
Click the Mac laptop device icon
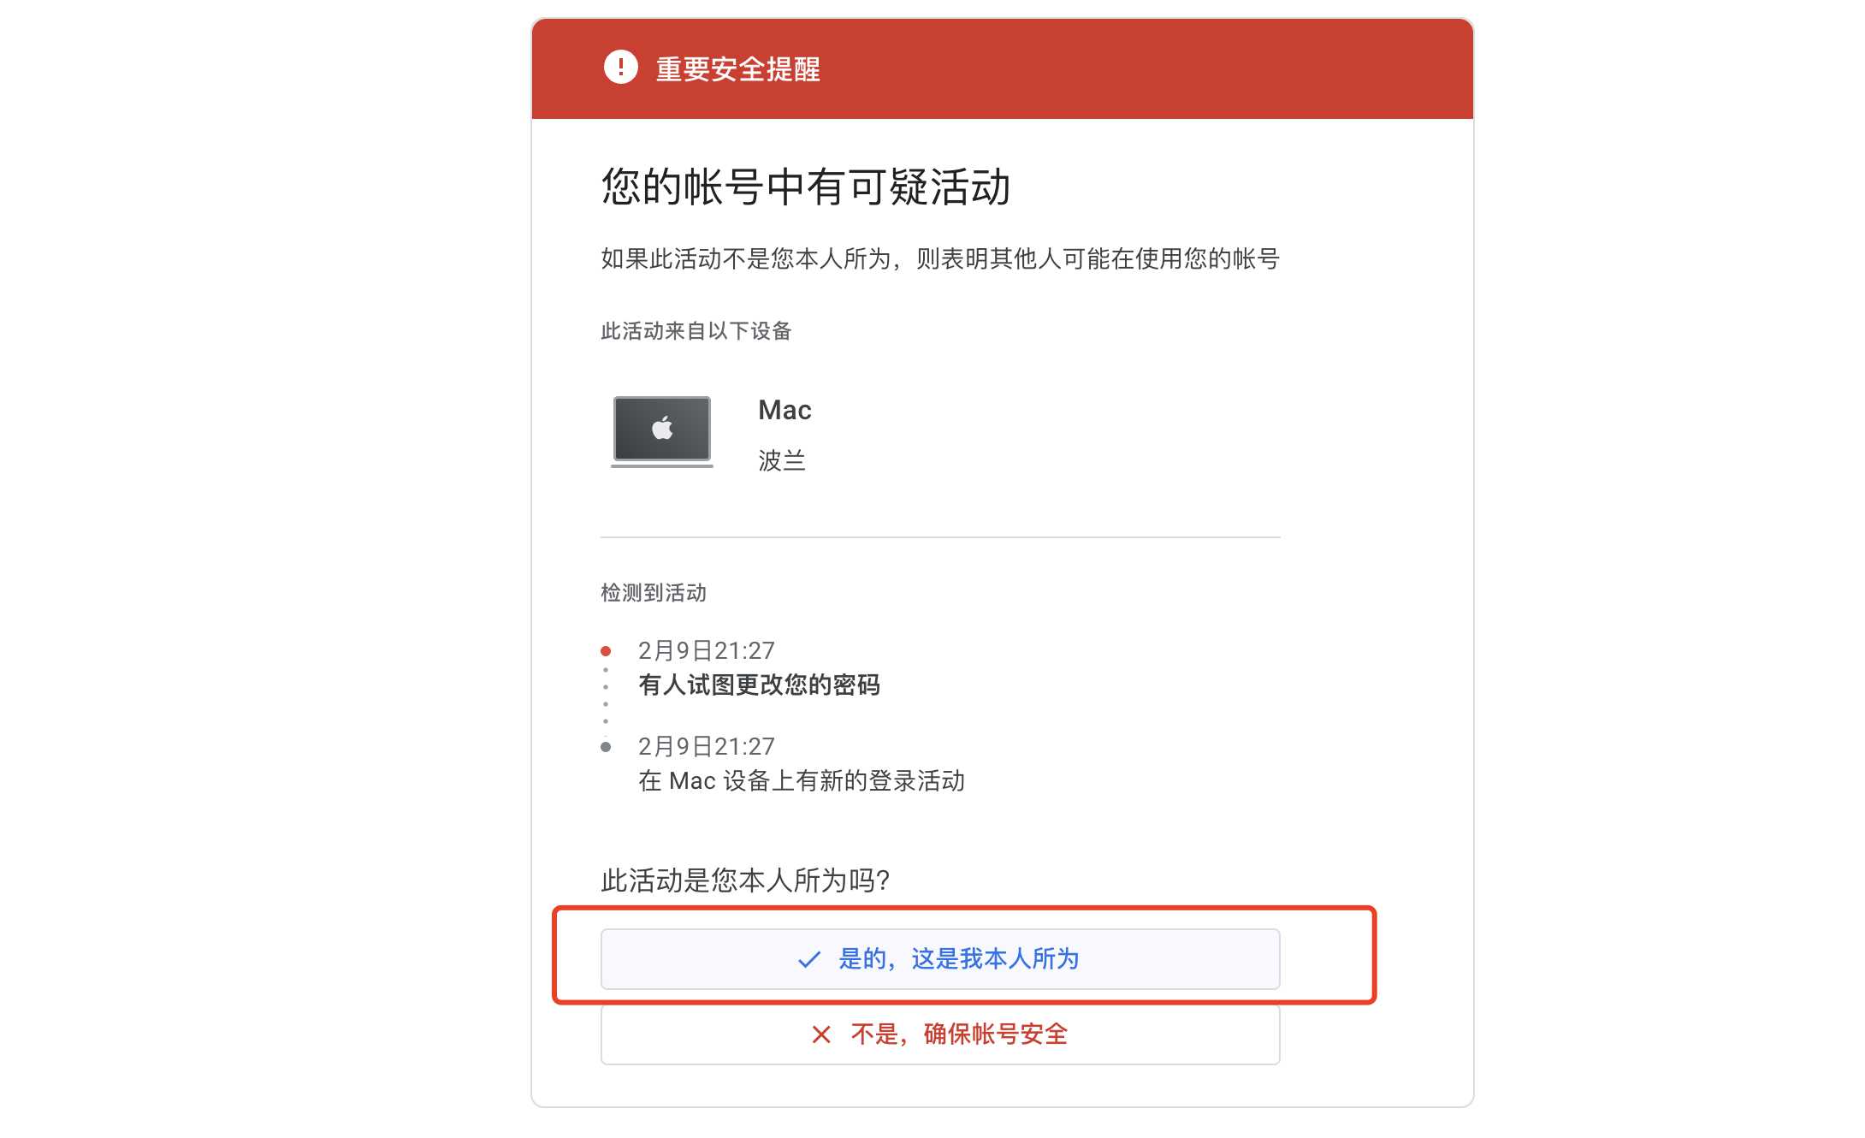[662, 431]
